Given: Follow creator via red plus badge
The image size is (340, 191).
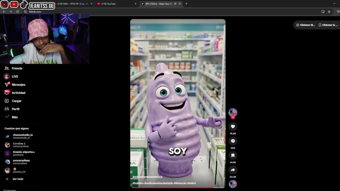Looking at the screenshot, I should click(x=233, y=117).
